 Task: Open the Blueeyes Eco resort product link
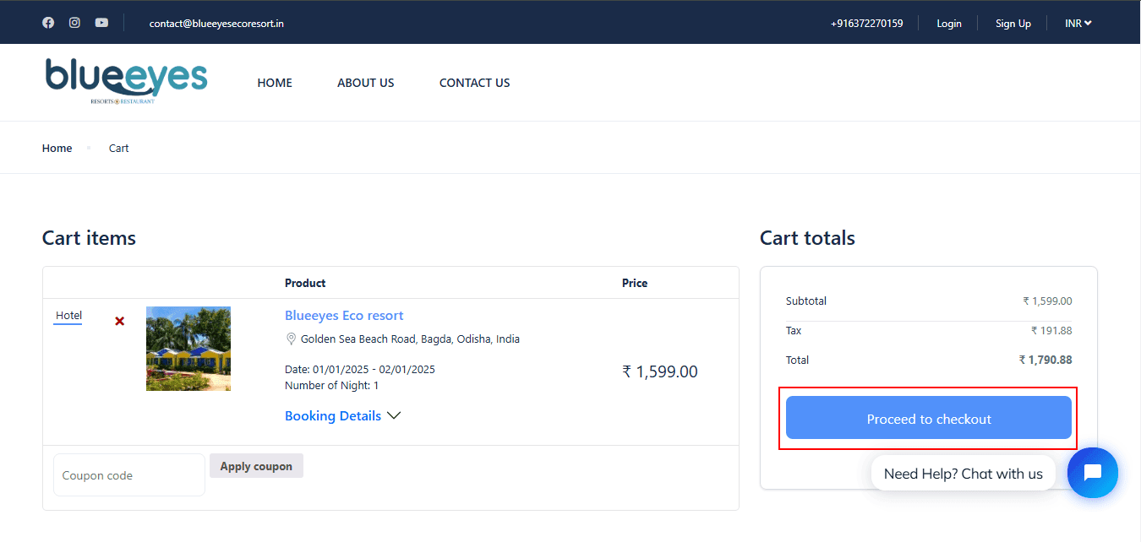344,316
